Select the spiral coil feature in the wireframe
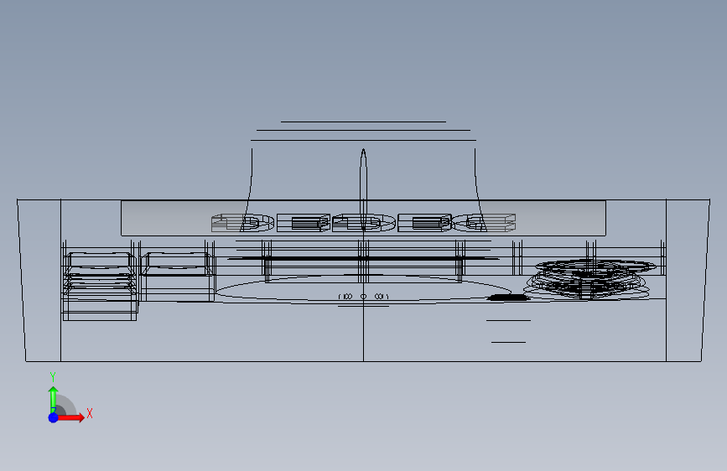 tap(589, 280)
